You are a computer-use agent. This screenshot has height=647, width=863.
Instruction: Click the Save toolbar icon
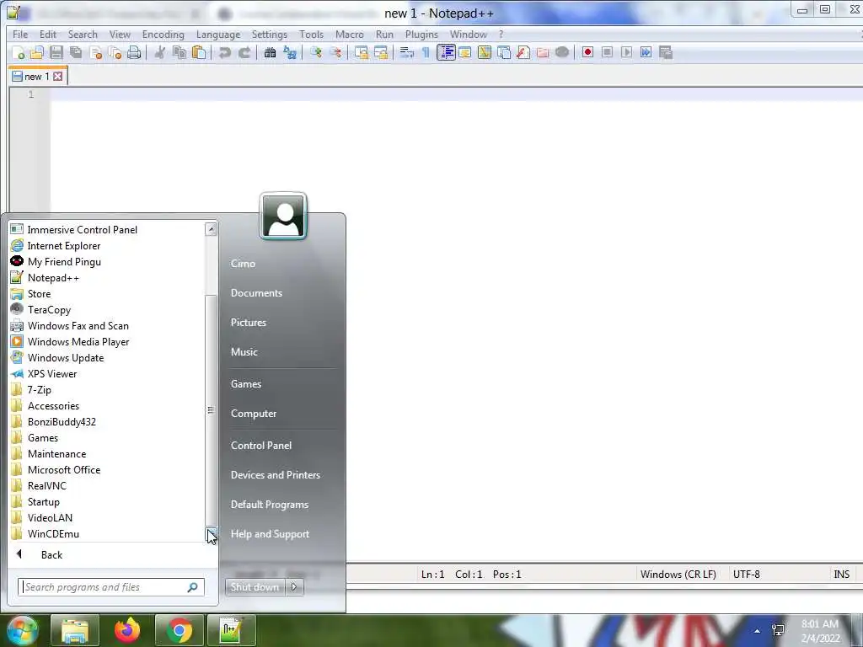(56, 53)
